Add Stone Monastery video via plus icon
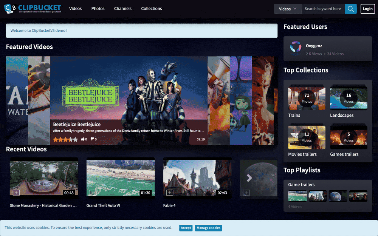Viewport: 378px width, 236px height. click(x=16, y=193)
